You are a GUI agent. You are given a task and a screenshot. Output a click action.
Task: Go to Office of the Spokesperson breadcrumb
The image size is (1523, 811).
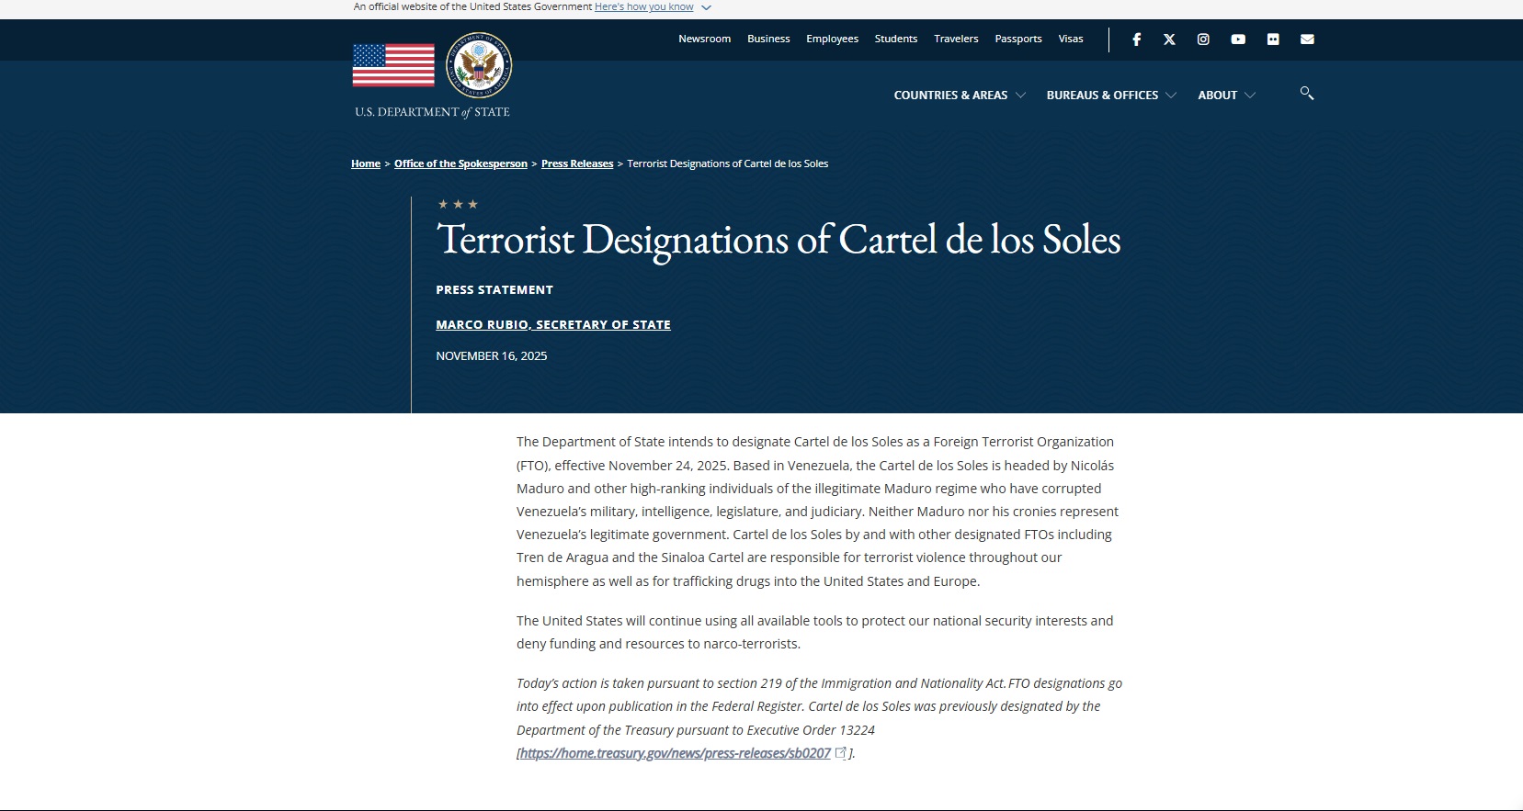coord(460,164)
